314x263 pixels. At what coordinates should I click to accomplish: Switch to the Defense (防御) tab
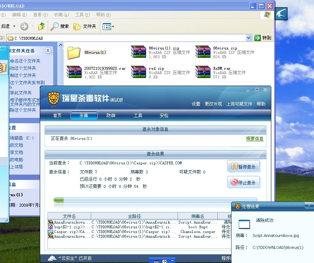pyautogui.click(x=111, y=115)
